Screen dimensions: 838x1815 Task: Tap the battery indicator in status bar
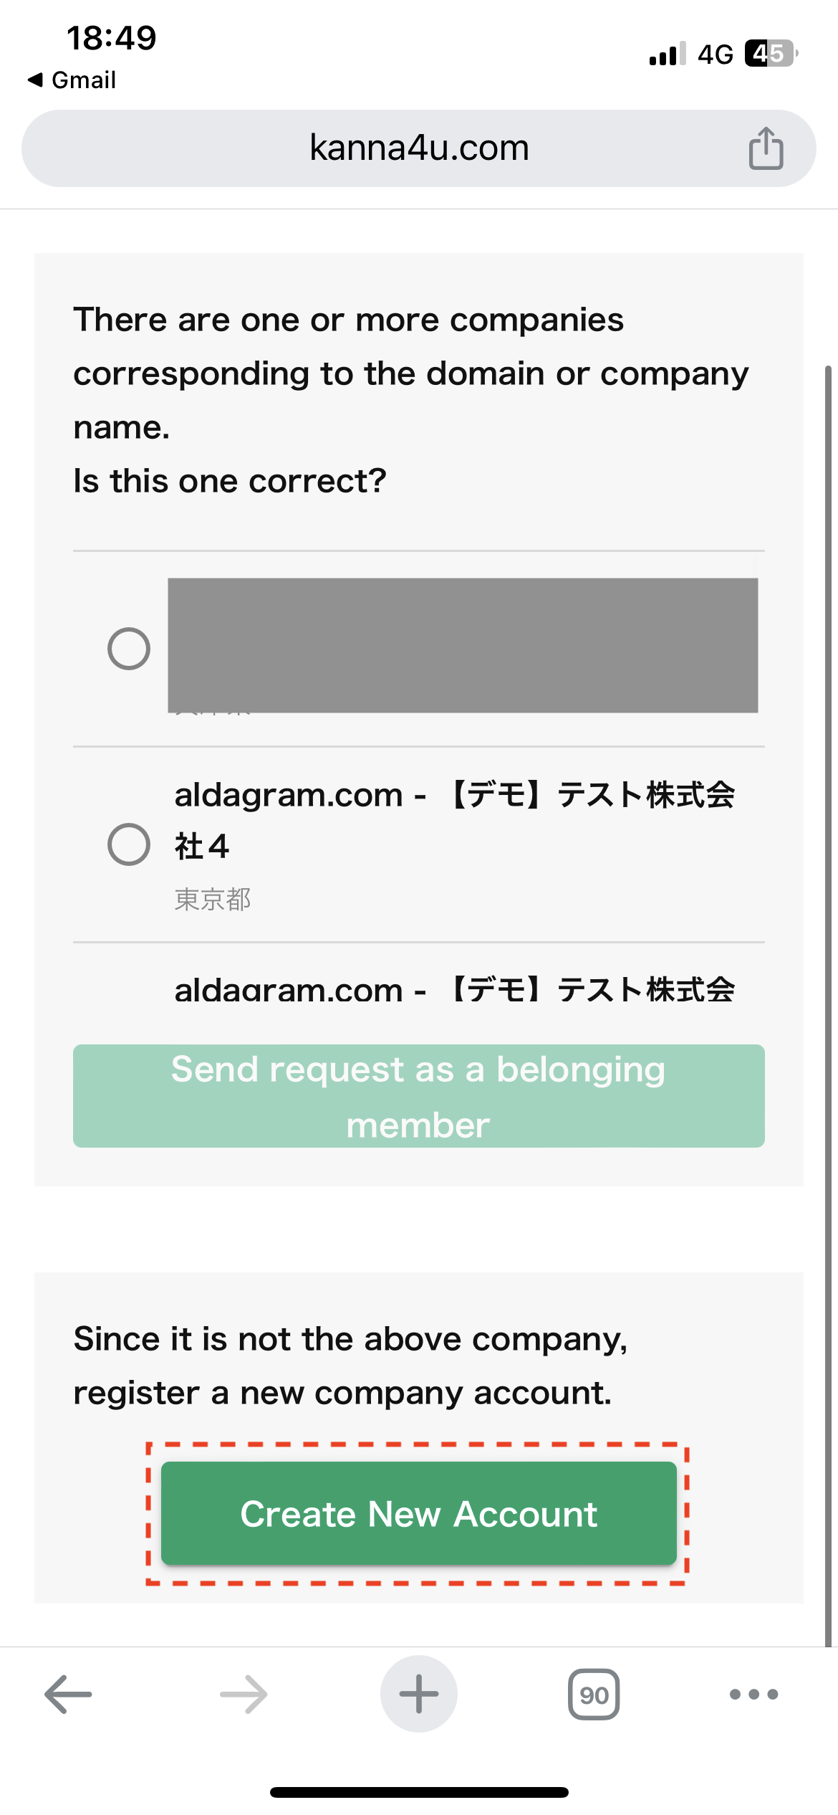tap(771, 54)
